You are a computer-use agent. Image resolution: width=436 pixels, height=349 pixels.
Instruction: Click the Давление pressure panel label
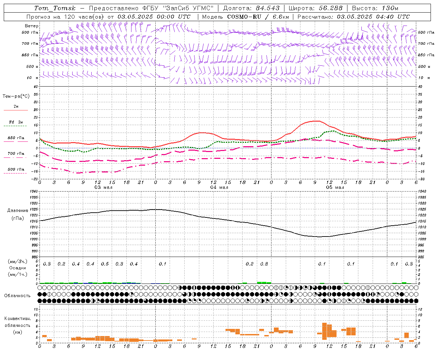point(18,211)
